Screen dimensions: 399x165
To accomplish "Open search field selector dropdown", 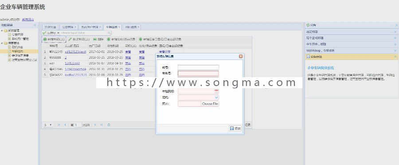I will 58,33.
